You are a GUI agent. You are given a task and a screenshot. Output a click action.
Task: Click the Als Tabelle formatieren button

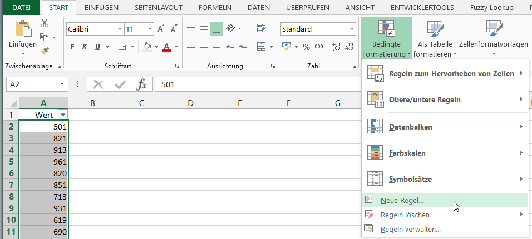(435, 39)
